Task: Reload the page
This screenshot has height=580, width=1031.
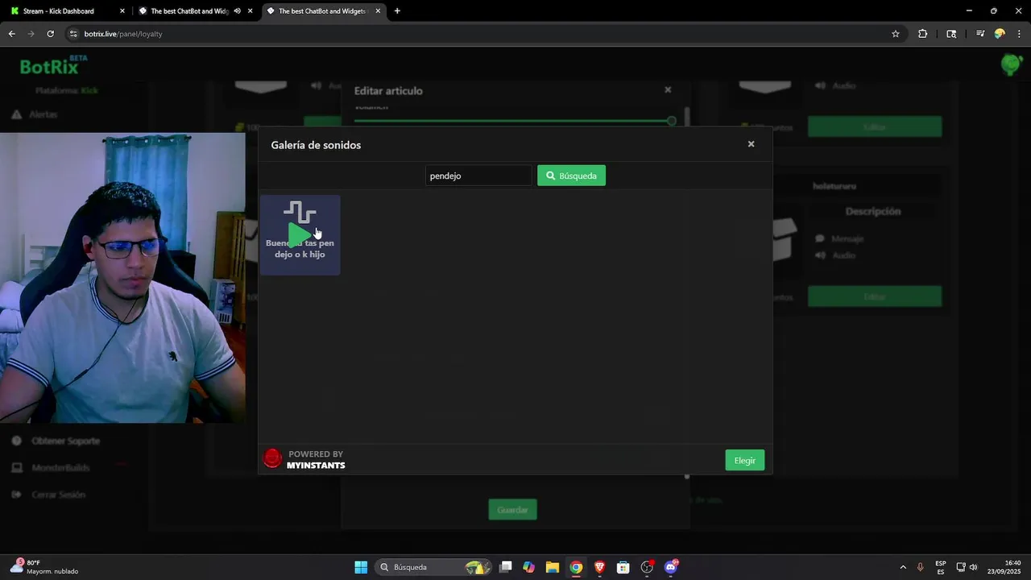Action: 50,34
